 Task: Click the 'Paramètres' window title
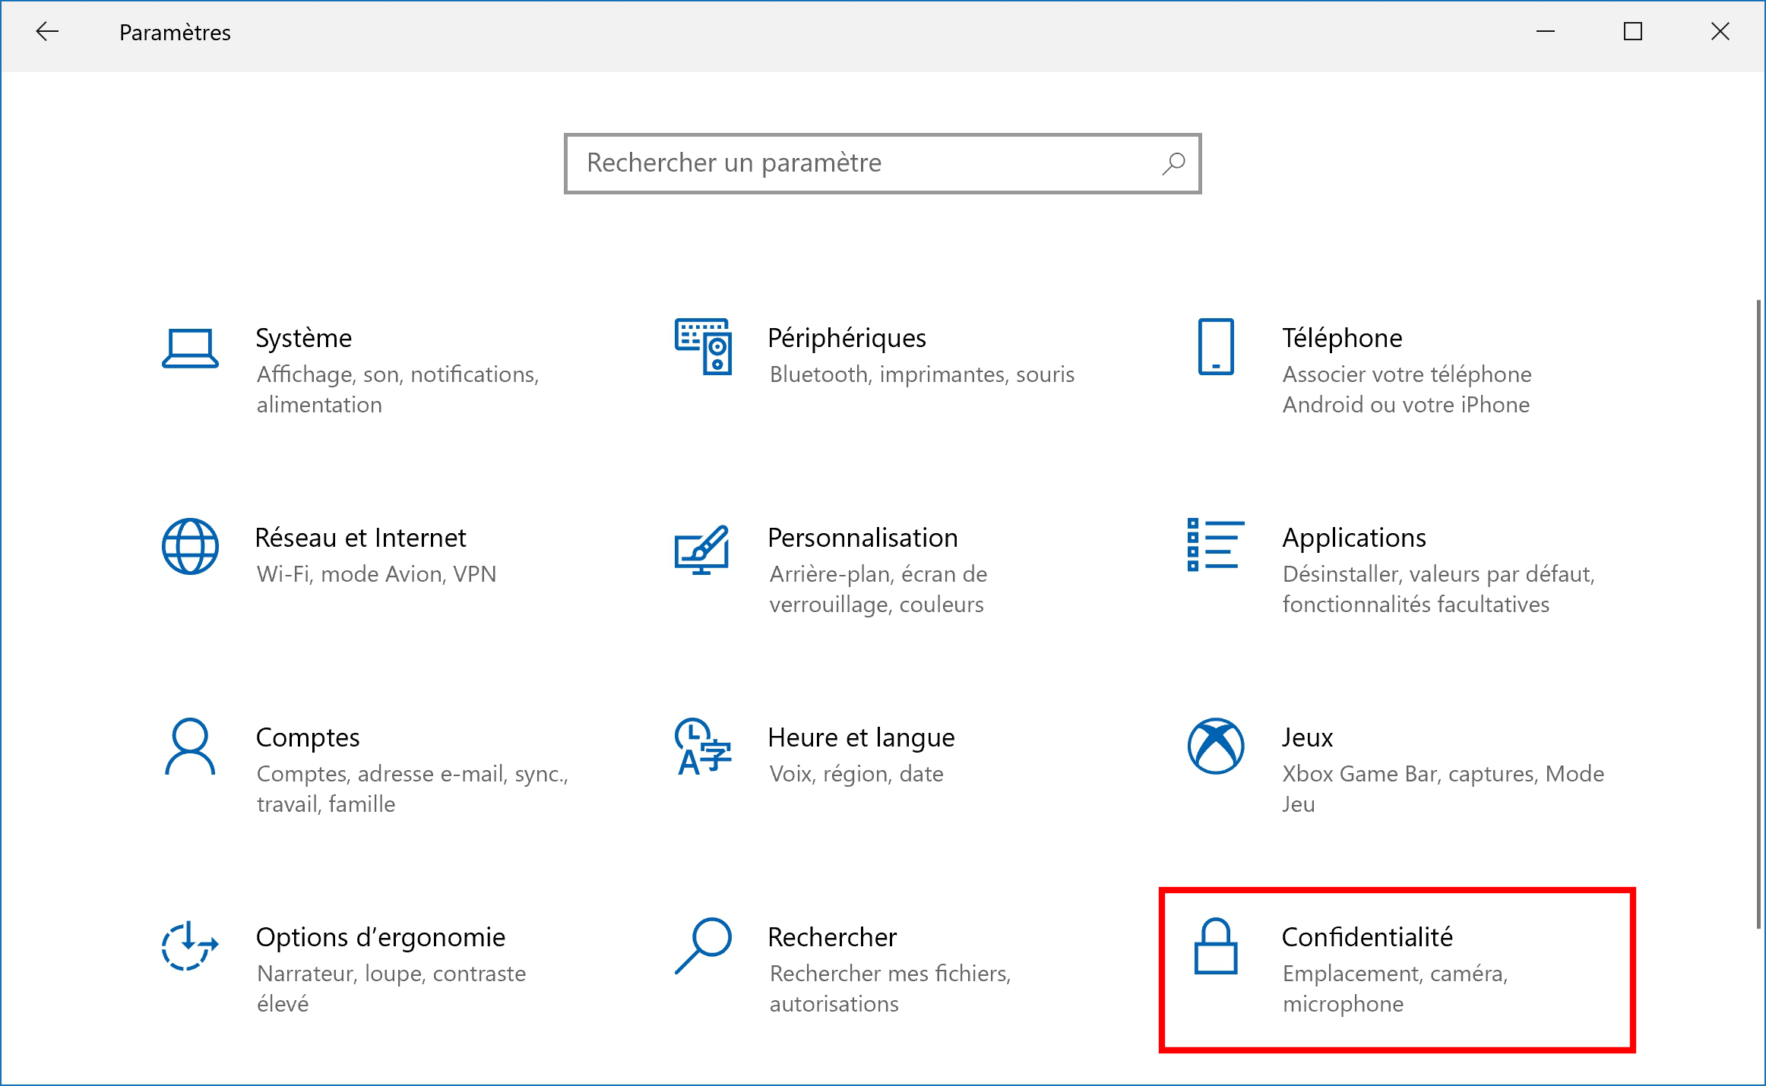point(175,33)
